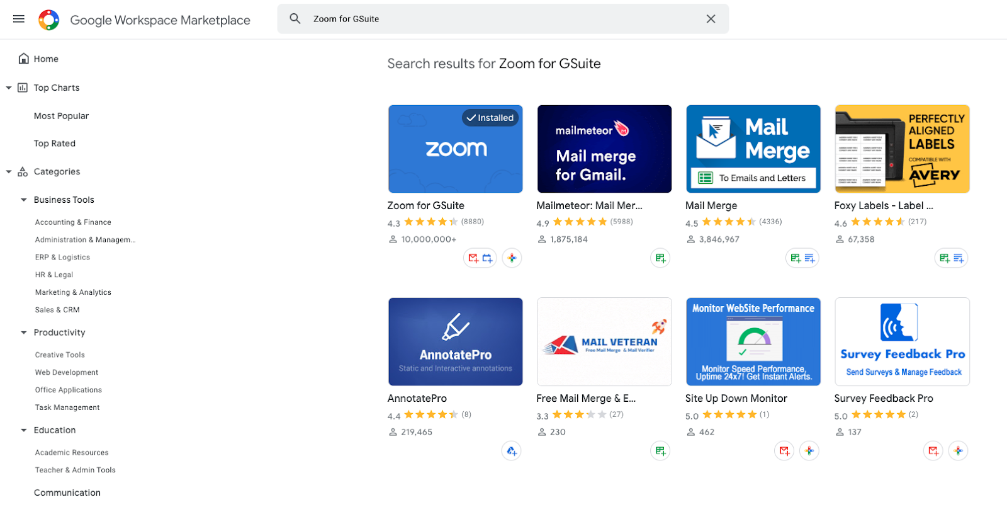The width and height of the screenshot is (1007, 507).
Task: Click Calendar add-on icon under Zoom for GSuite
Action: 487,258
